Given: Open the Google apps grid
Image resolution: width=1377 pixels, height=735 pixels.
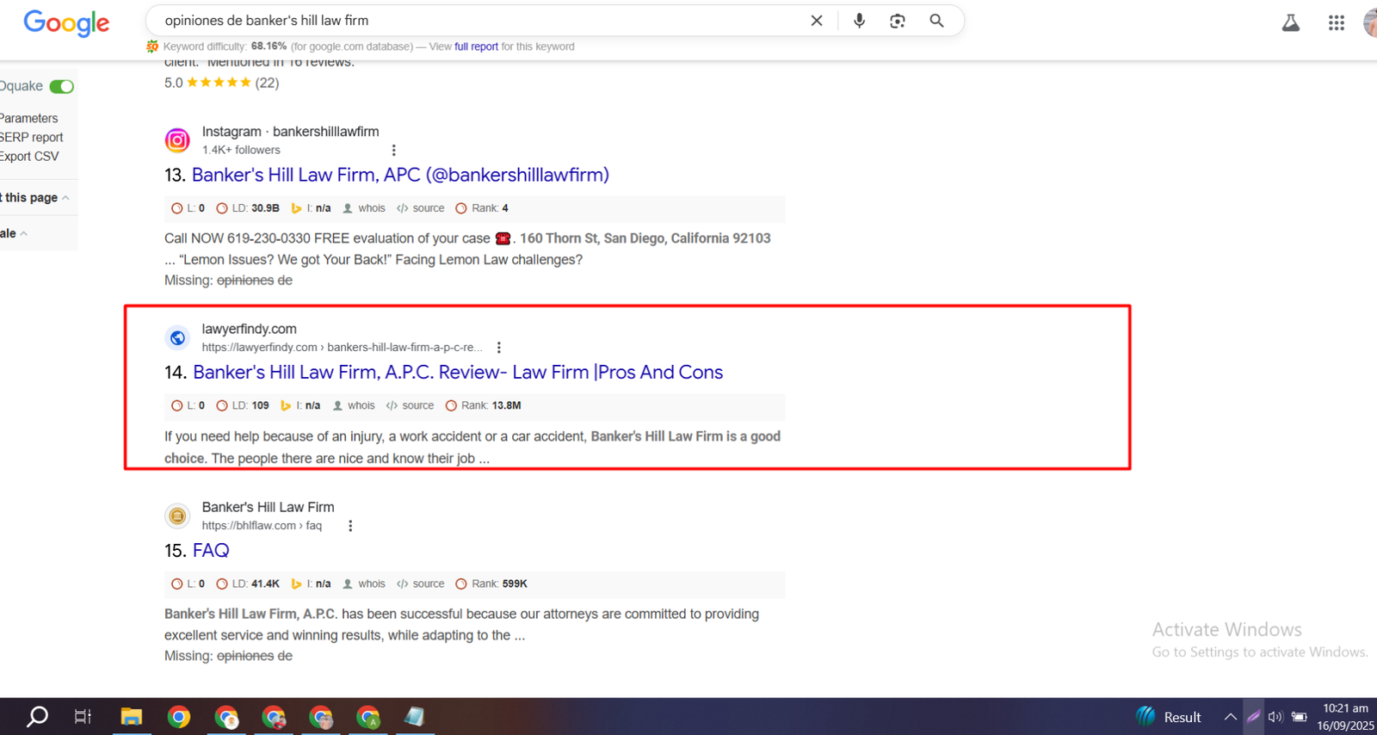Looking at the screenshot, I should pyautogui.click(x=1336, y=23).
